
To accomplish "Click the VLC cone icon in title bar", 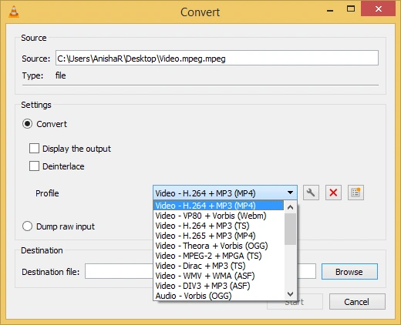I will (14, 12).
